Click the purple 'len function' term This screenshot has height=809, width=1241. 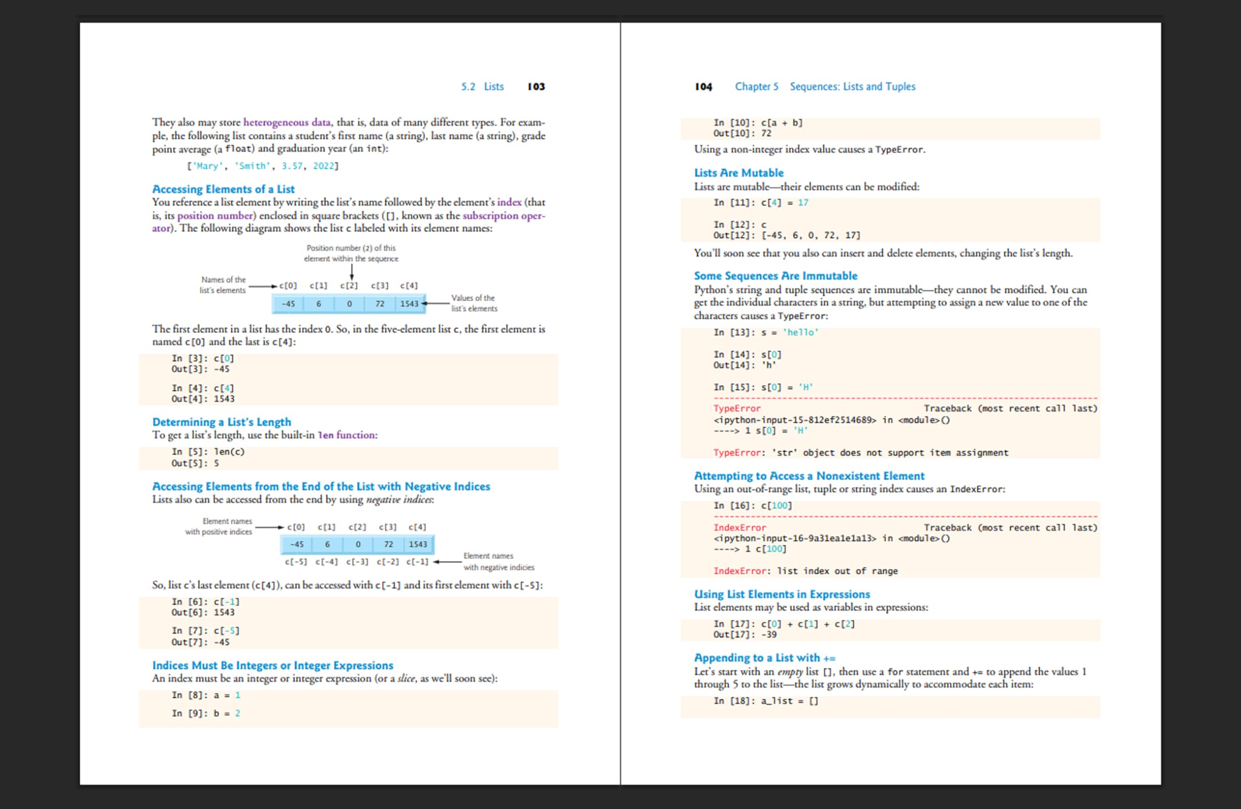346,435
